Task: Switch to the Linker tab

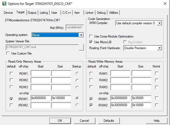Action: pyautogui.click(x=89, y=13)
